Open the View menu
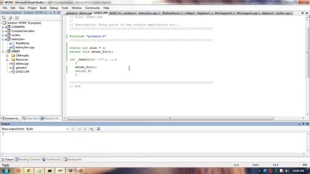The image size is (310, 174). [x=21, y=8]
